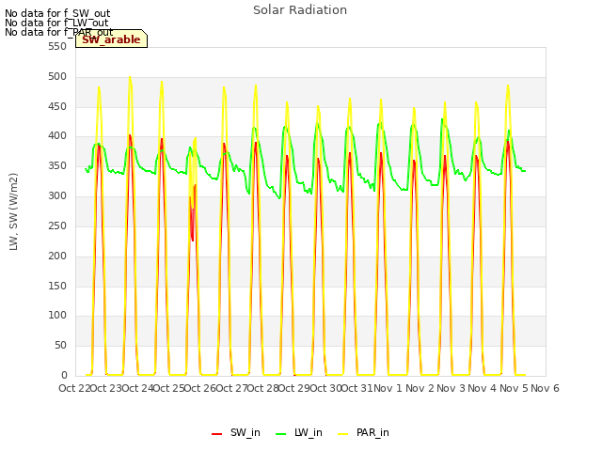Click the 500 y-axis tick label
This screenshot has height=451, width=602.
click(x=57, y=77)
